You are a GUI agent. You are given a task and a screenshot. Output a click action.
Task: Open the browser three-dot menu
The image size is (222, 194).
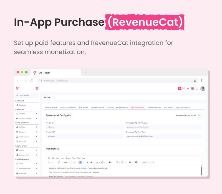pyautogui.click(x=202, y=80)
